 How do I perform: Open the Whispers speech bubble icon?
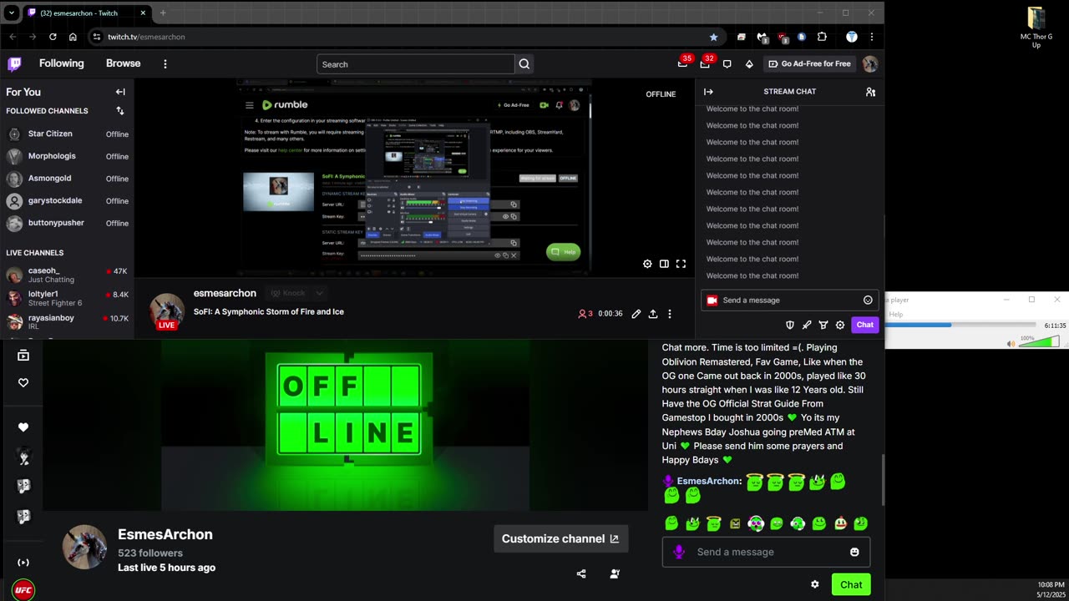tap(727, 64)
